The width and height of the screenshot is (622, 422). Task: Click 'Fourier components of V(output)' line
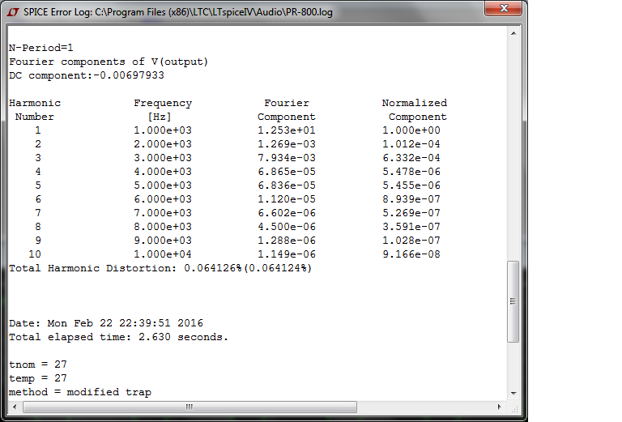click(x=109, y=62)
